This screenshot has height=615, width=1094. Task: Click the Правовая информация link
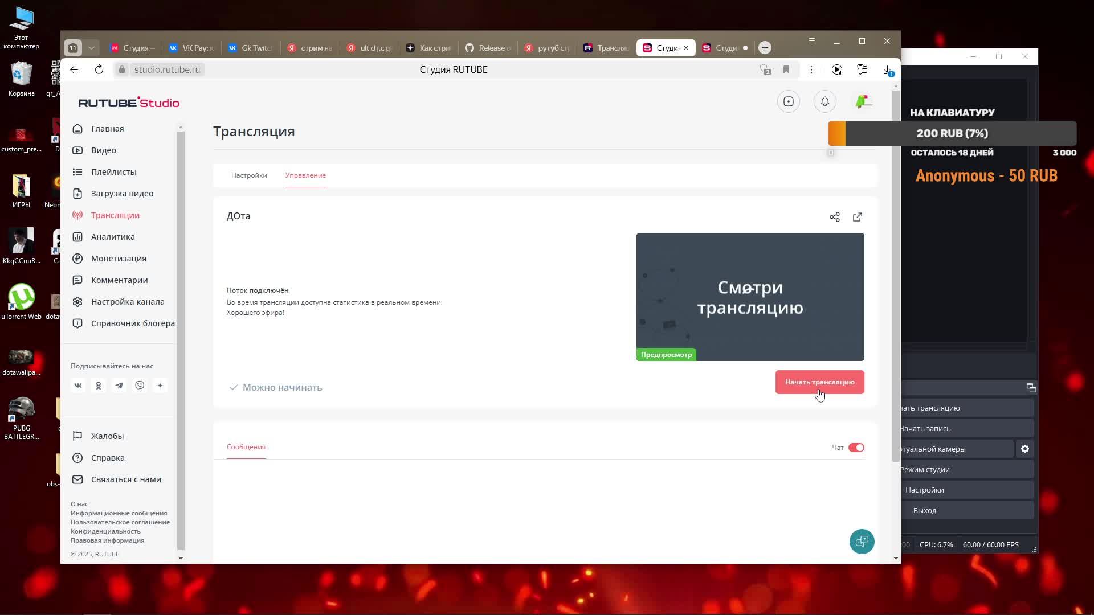(x=107, y=540)
